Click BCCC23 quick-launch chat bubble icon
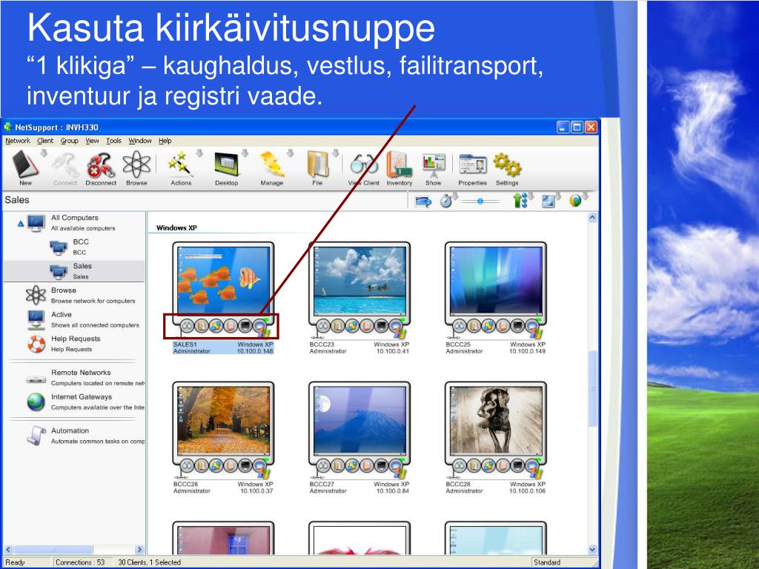This screenshot has height=569, width=759. click(396, 326)
